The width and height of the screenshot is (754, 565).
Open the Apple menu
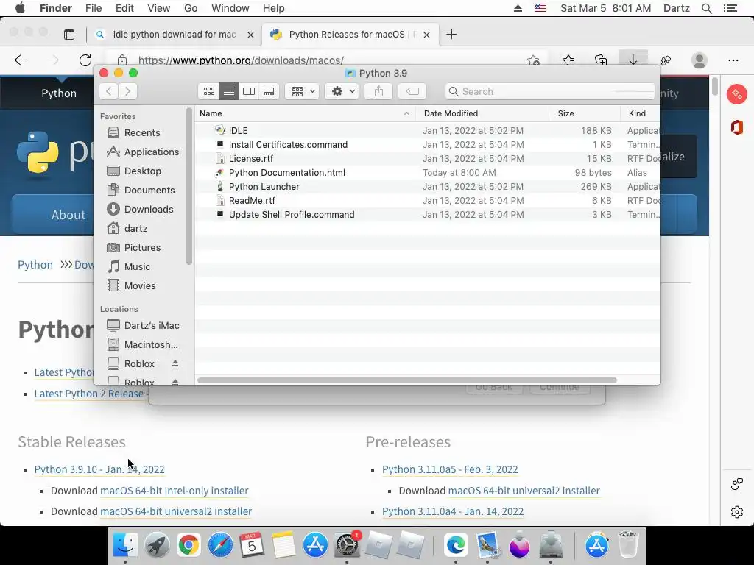point(20,8)
